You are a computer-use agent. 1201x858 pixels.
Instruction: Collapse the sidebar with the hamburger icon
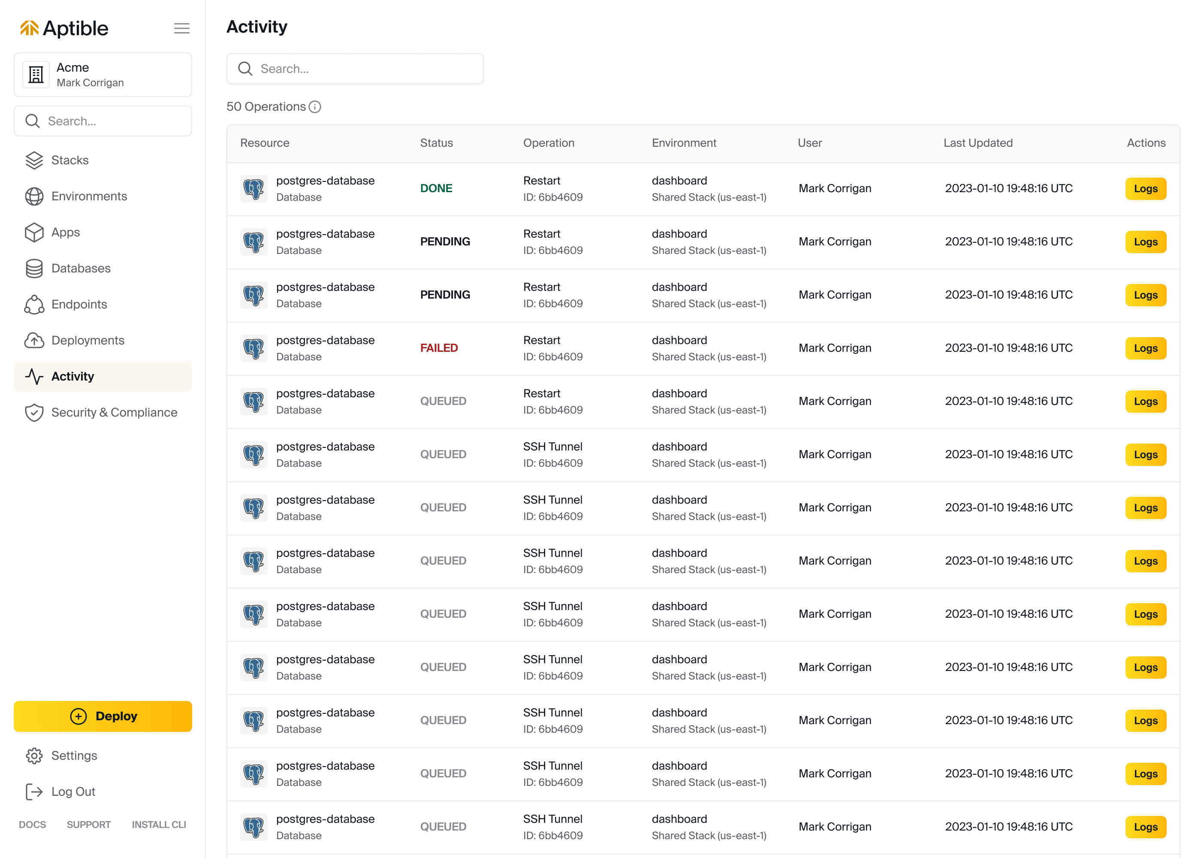[182, 29]
